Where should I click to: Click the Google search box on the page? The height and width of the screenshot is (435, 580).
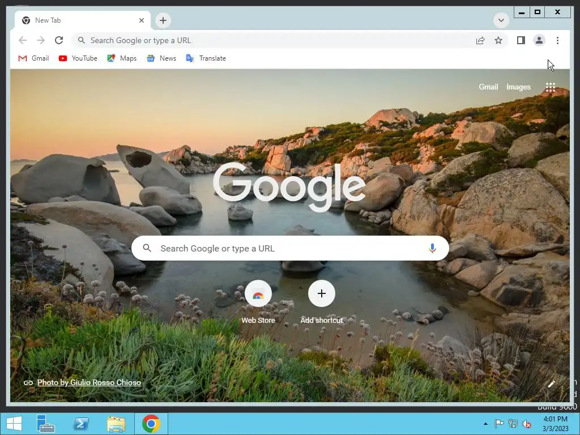pos(290,248)
